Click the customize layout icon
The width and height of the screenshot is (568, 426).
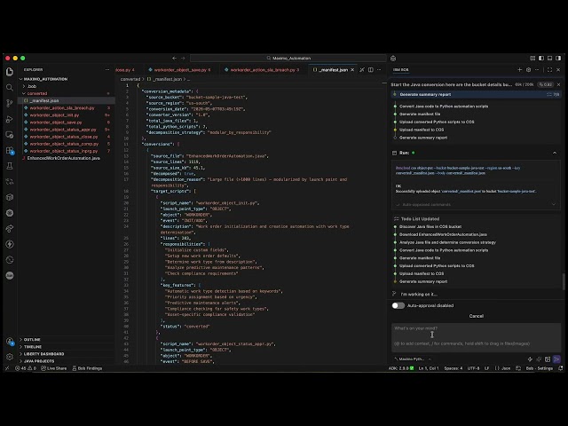point(532,58)
